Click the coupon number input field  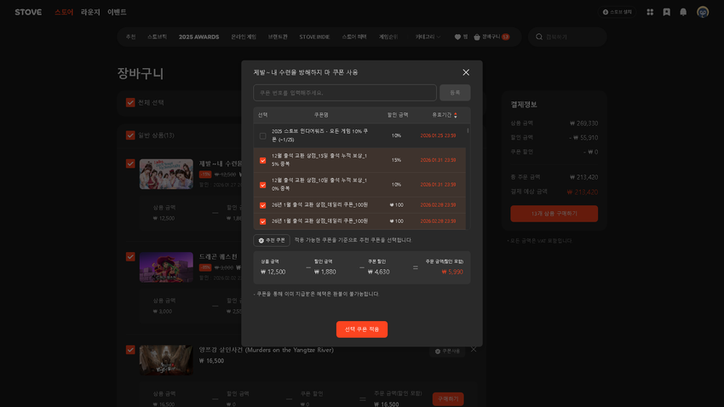(x=344, y=93)
